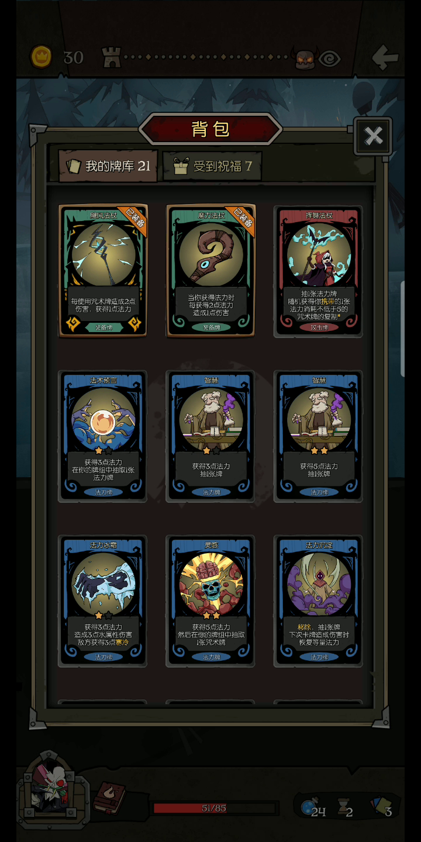Choose the two-star 智慧 card

[x=319, y=436]
